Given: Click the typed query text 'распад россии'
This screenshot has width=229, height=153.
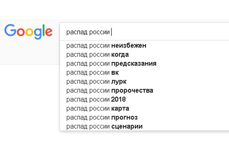Looking at the screenshot, I should [88, 32].
